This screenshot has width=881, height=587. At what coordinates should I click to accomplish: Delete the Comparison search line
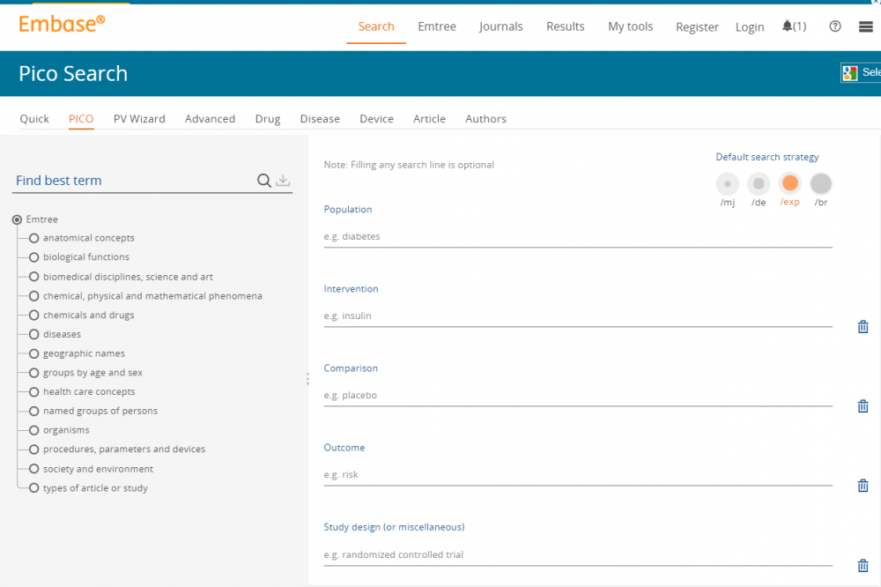[x=863, y=406]
